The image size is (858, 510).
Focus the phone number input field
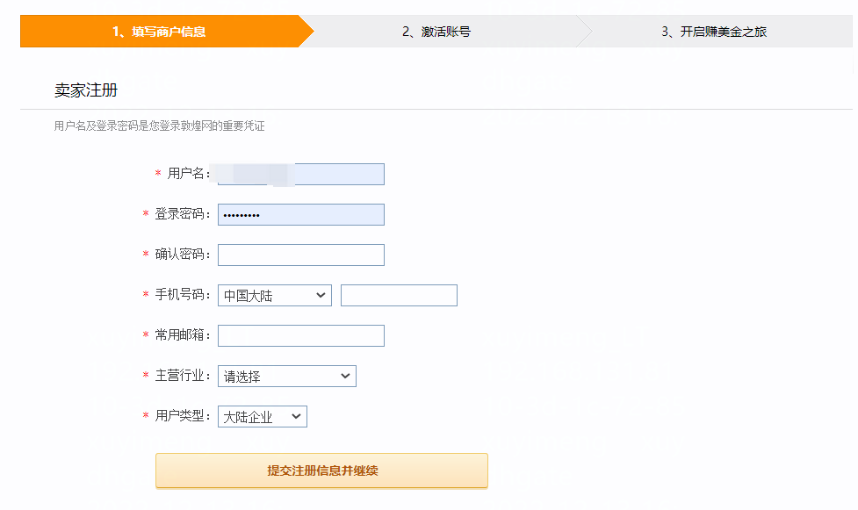[399, 295]
